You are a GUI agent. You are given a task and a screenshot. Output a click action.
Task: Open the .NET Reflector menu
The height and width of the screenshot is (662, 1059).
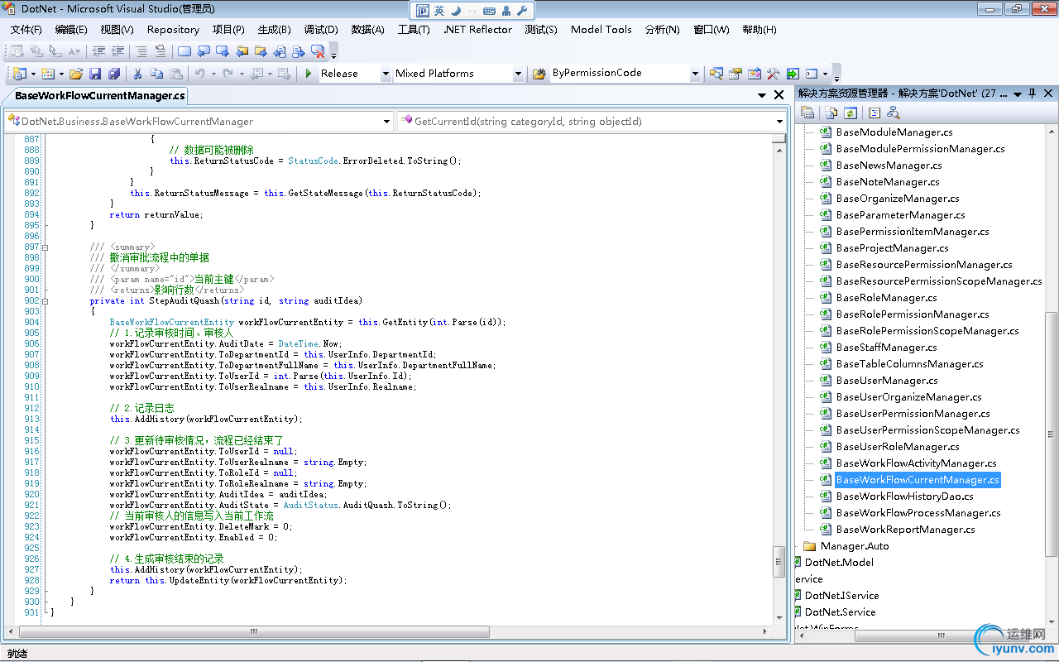pos(479,29)
